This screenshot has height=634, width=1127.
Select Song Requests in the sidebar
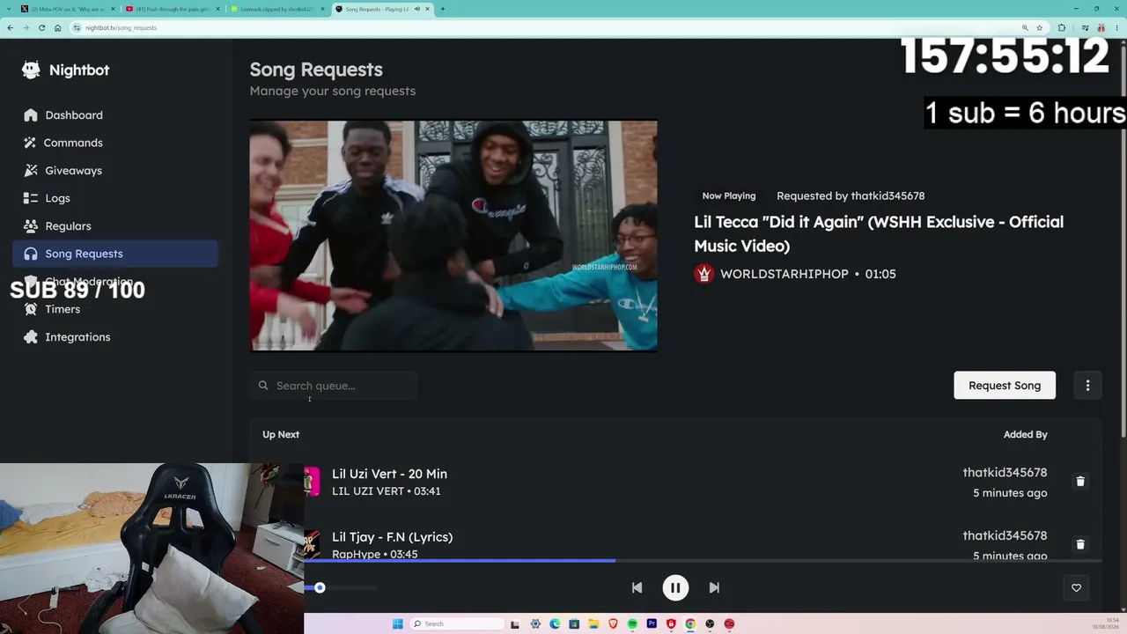pos(115,254)
